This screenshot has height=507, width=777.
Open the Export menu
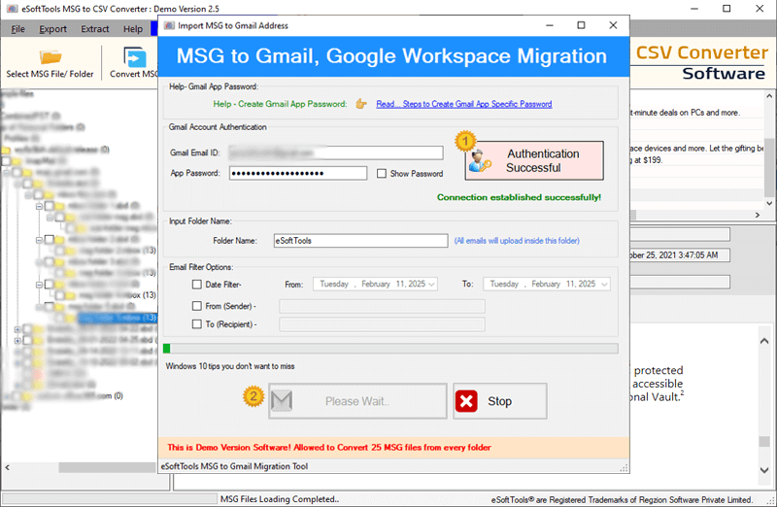click(52, 29)
